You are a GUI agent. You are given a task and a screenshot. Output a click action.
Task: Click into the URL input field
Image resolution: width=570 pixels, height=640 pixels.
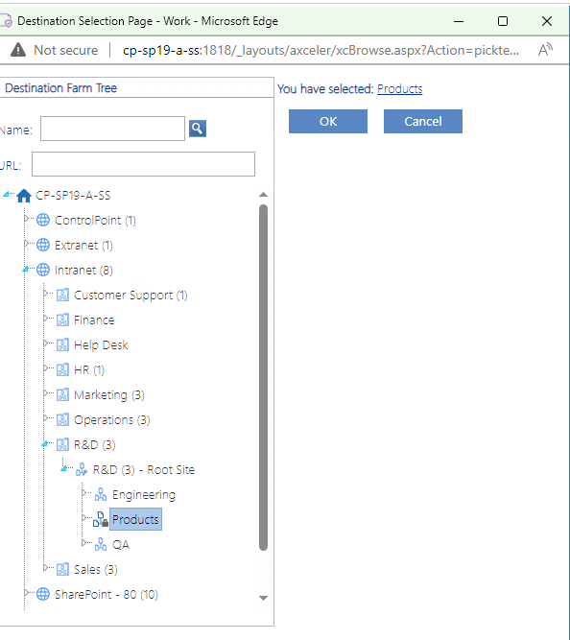(143, 164)
